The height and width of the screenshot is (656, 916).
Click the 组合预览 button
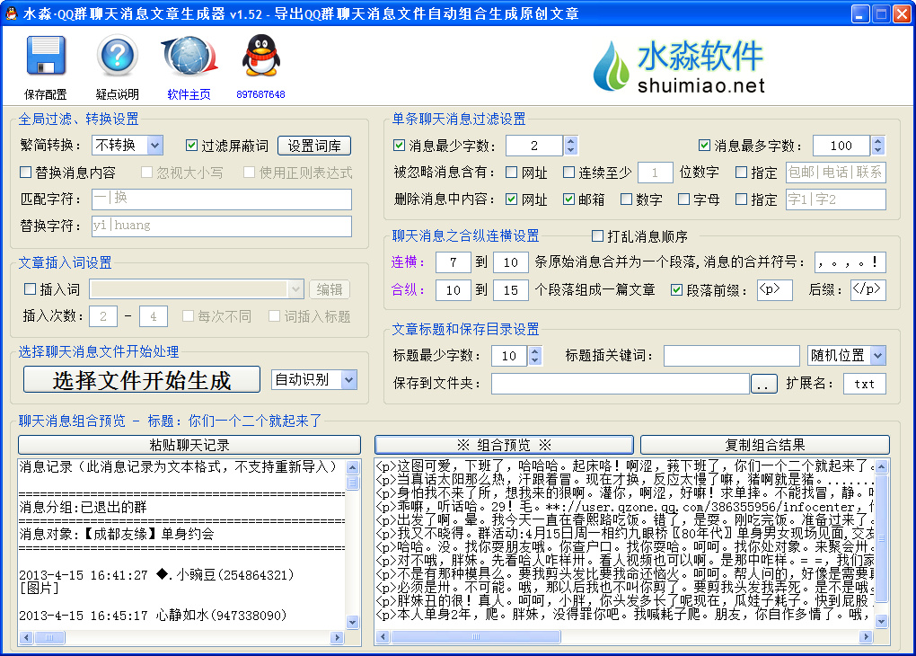tap(504, 445)
